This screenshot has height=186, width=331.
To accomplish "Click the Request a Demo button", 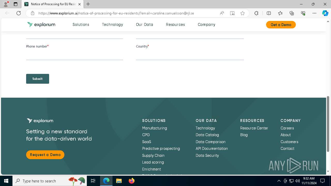I will click(x=45, y=155).
